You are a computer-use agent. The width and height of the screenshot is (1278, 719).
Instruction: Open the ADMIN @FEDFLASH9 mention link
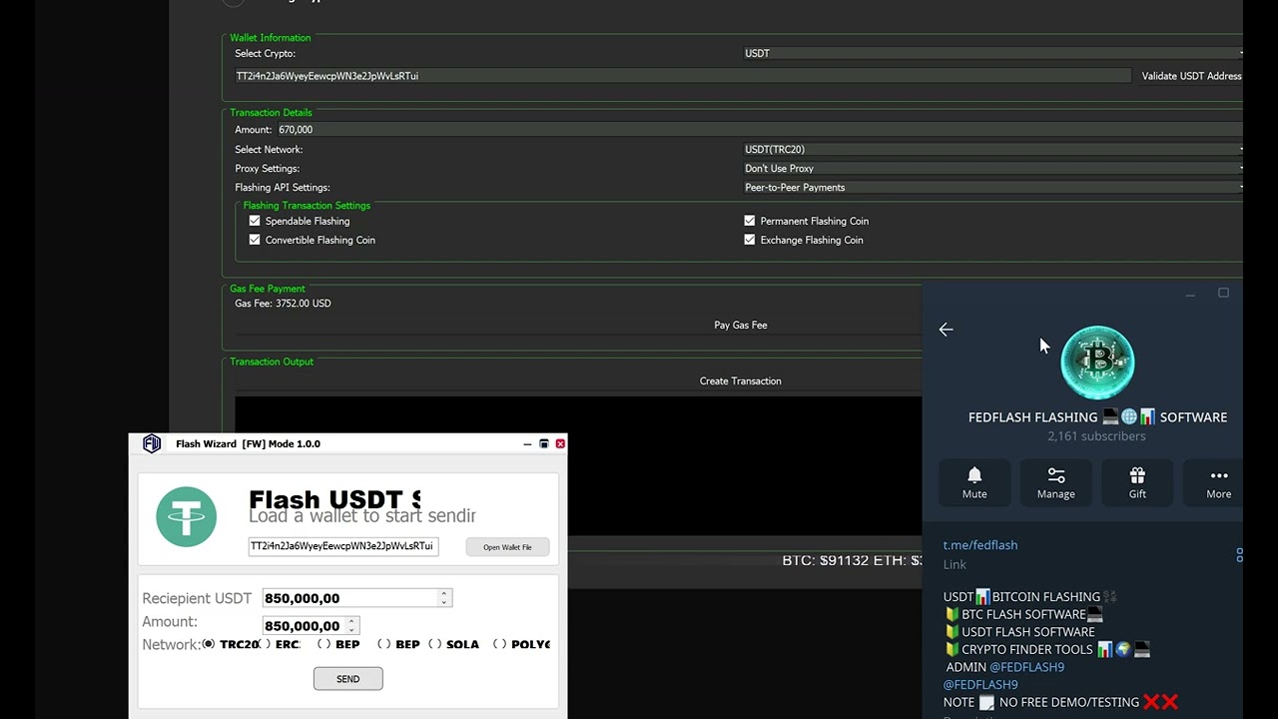pyautogui.click(x=1026, y=667)
